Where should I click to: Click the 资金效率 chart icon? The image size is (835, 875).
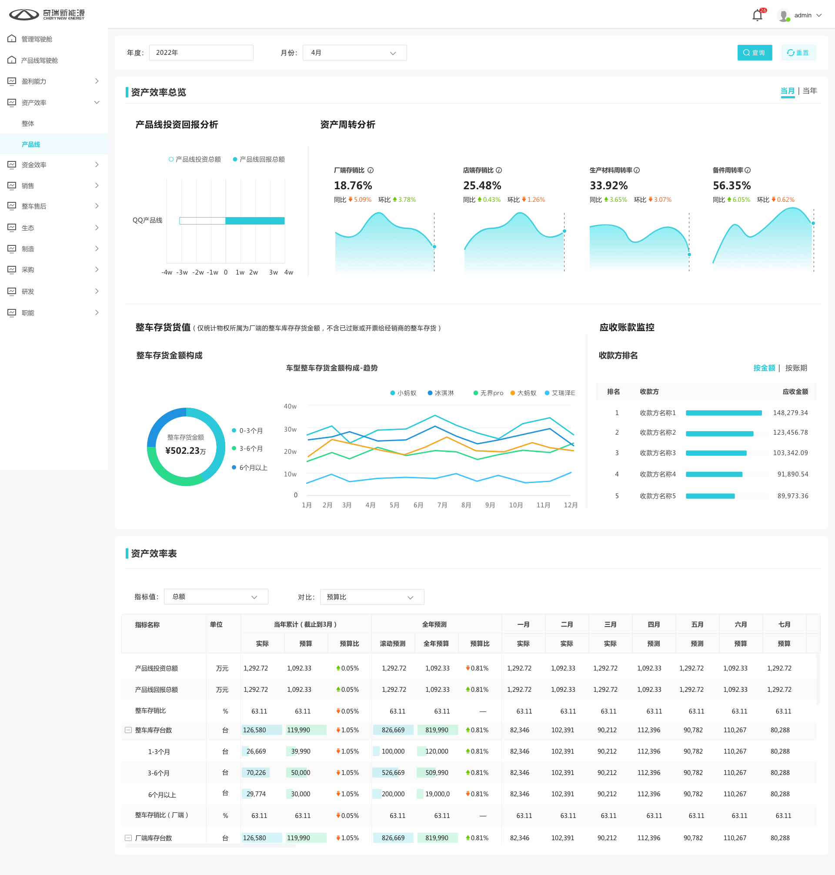pos(12,165)
